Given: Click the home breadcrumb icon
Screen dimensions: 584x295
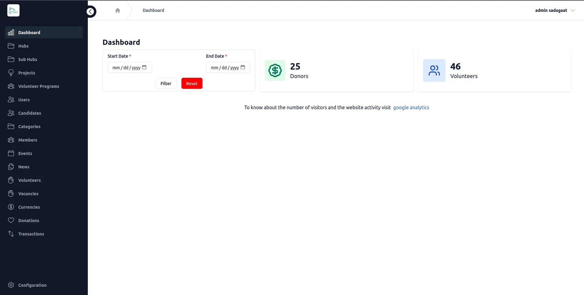Looking at the screenshot, I should (118, 10).
